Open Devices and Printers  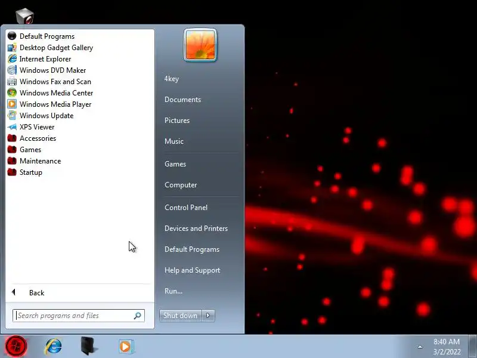[x=196, y=229]
